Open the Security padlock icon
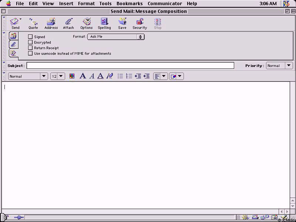The height and width of the screenshot is (222, 296). pyautogui.click(x=140, y=24)
